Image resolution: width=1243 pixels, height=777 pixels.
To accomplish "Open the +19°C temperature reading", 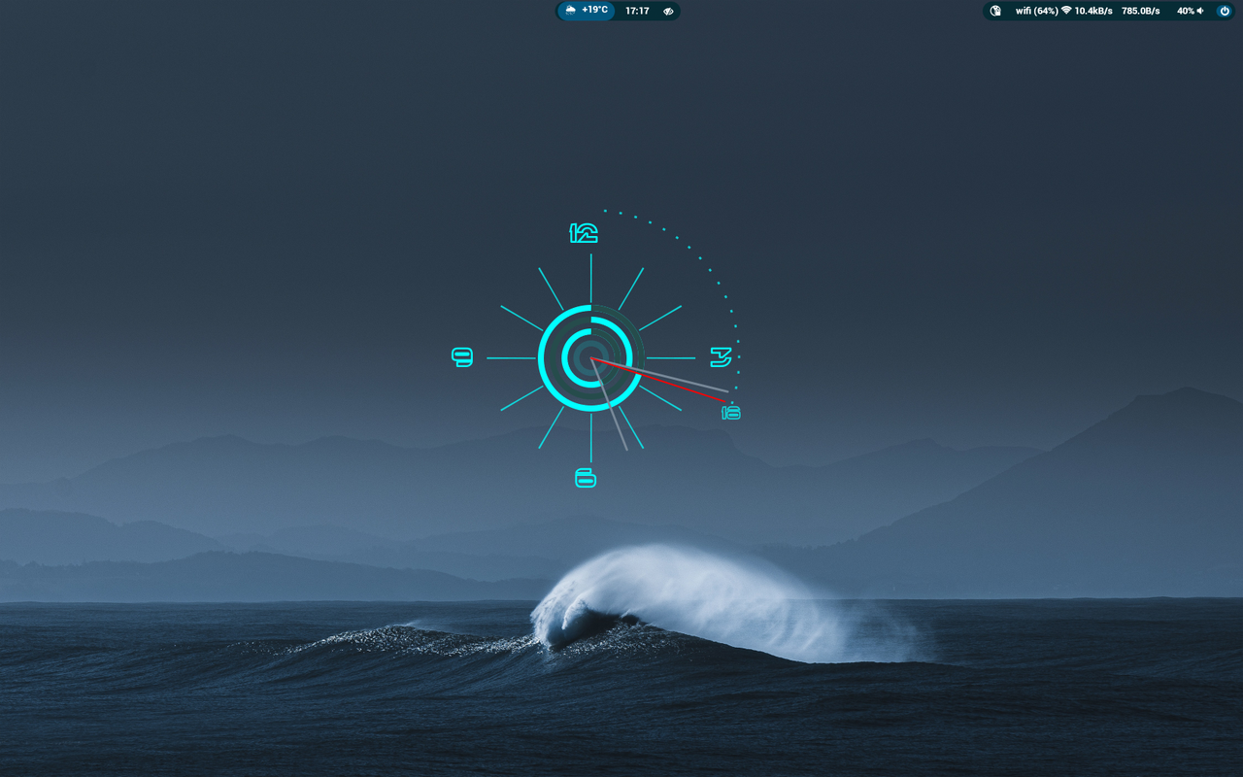I will click(594, 10).
